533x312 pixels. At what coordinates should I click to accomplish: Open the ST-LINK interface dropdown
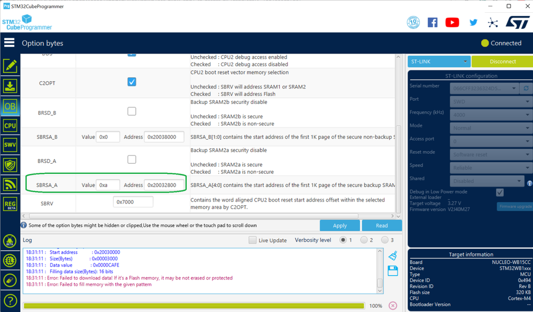coord(439,61)
